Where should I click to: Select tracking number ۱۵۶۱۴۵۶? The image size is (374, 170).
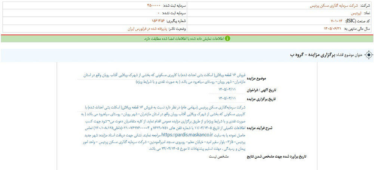(x=158, y=21)
